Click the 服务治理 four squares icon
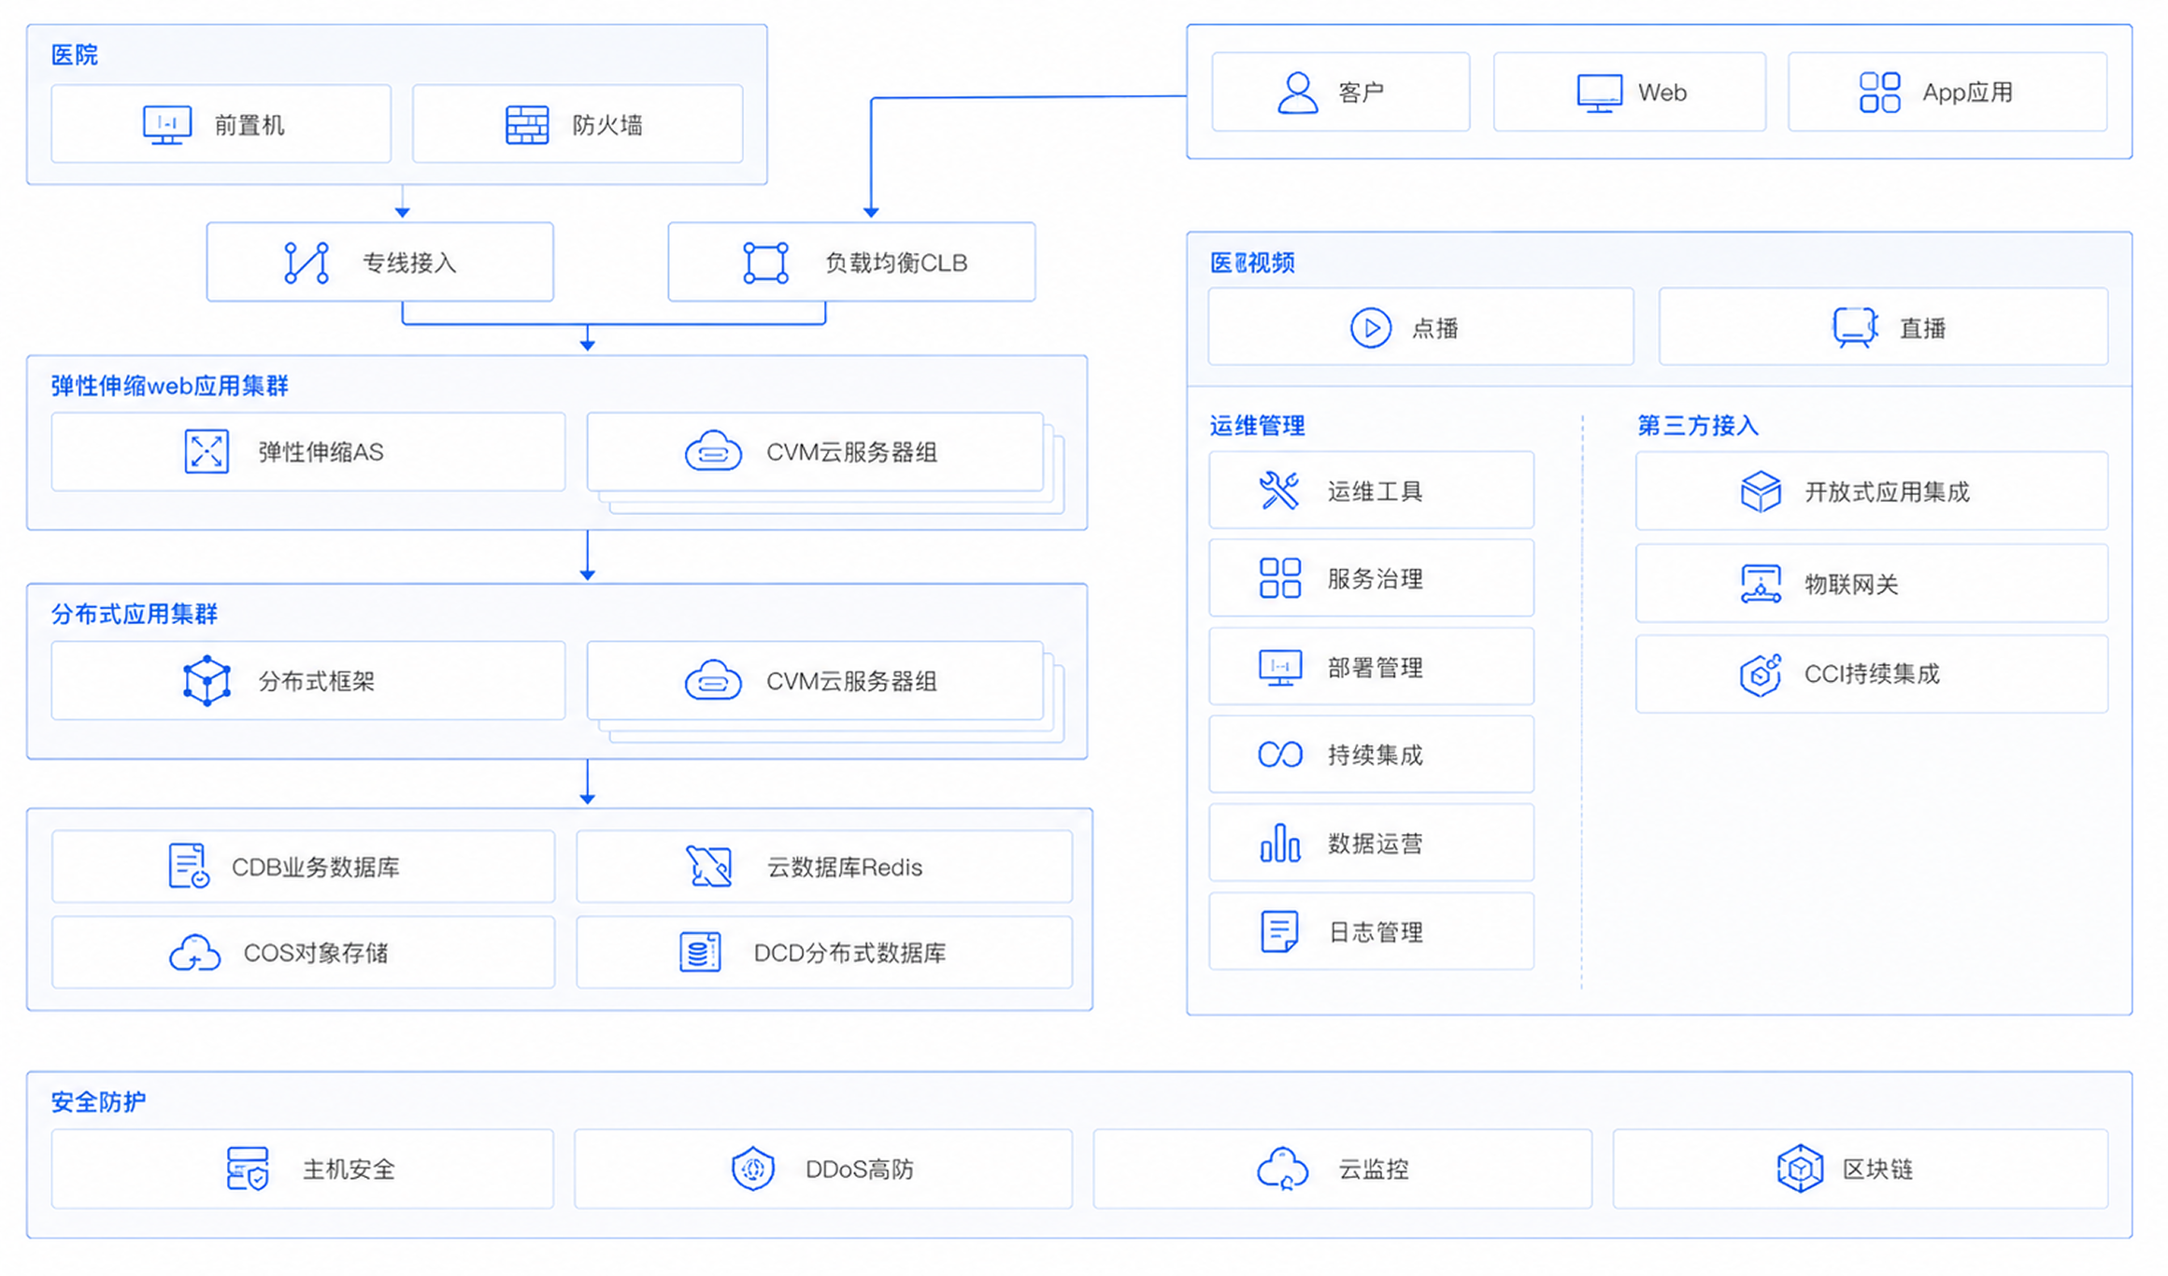This screenshot has width=2168, height=1276. (x=1279, y=578)
